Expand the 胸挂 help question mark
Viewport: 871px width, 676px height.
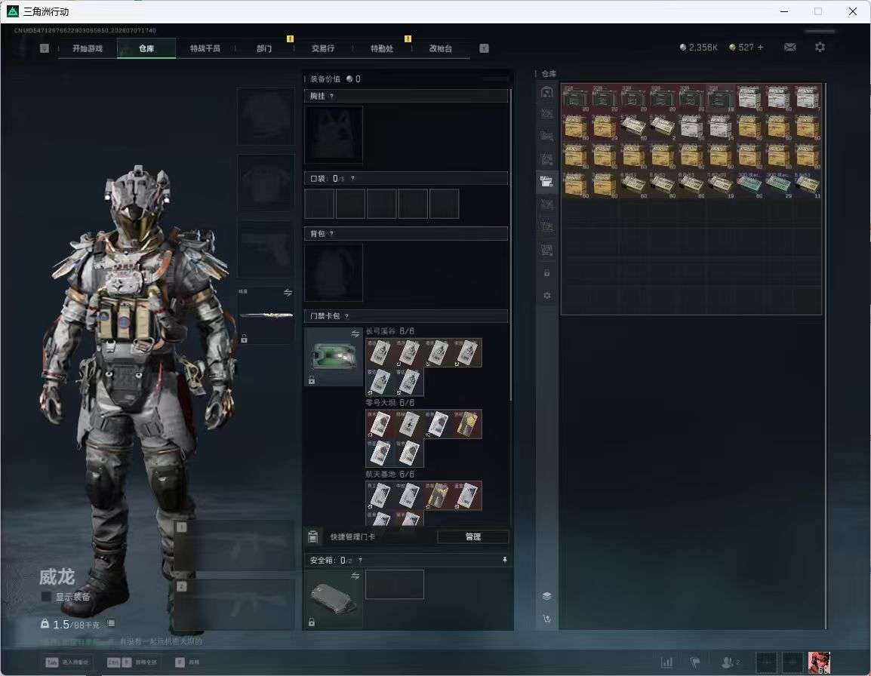click(331, 96)
